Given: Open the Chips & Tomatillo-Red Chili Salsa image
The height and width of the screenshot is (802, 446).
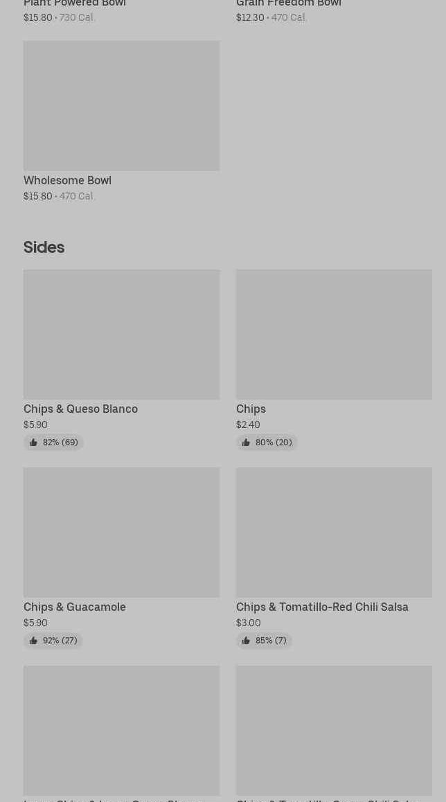Looking at the screenshot, I should coord(334,532).
